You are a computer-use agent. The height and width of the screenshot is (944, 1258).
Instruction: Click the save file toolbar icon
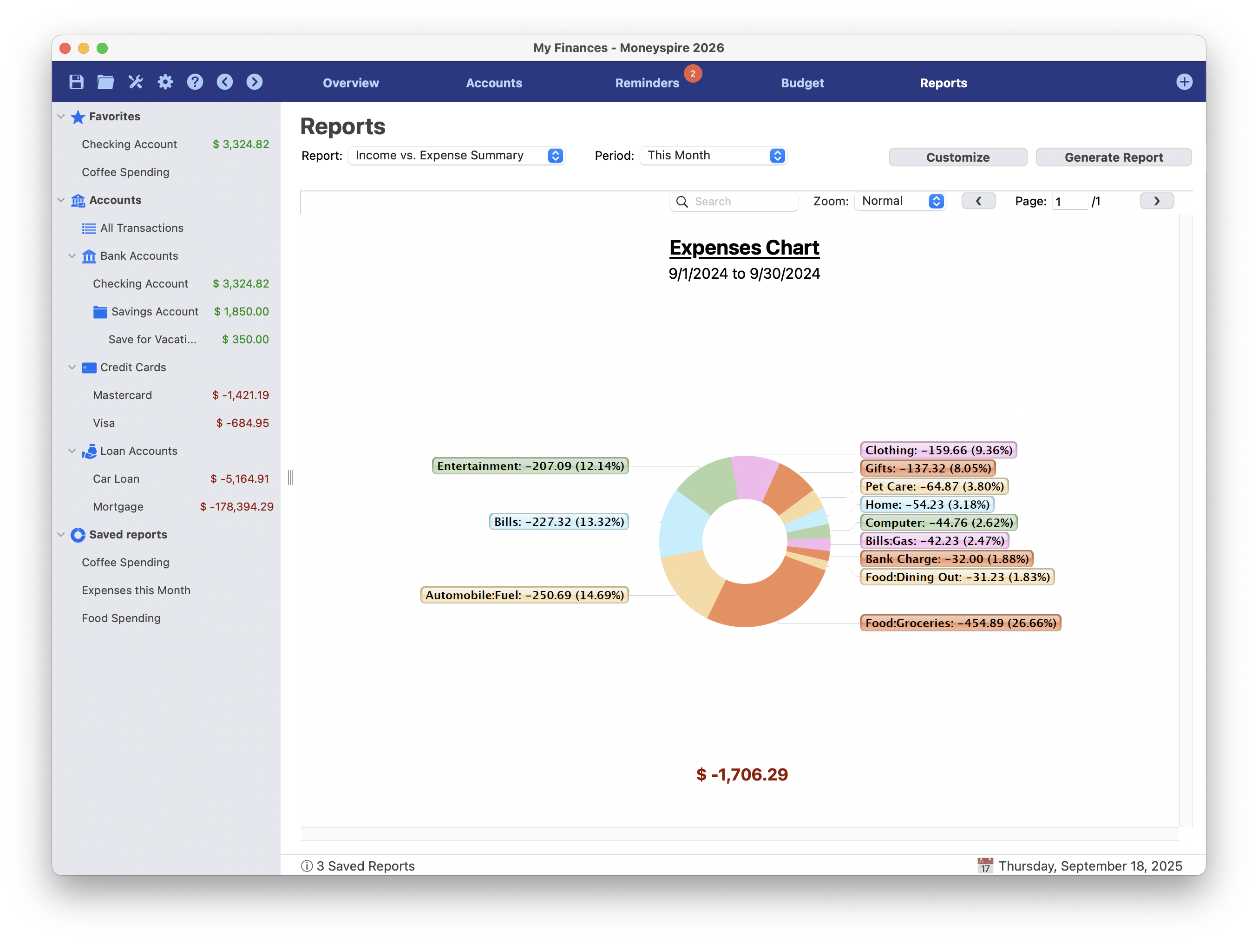pyautogui.click(x=76, y=82)
